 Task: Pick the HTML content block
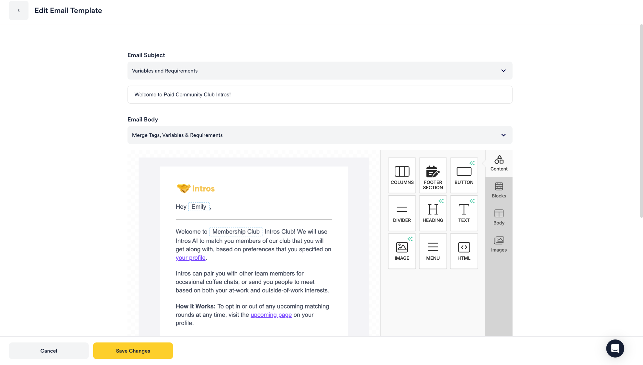(464, 251)
